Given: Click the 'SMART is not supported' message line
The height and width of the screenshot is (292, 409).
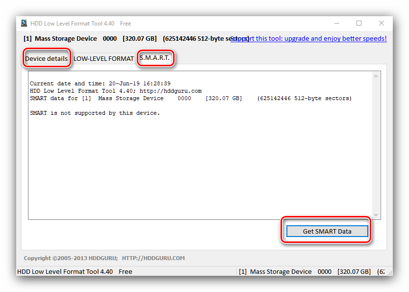Looking at the screenshot, I should pos(95,113).
